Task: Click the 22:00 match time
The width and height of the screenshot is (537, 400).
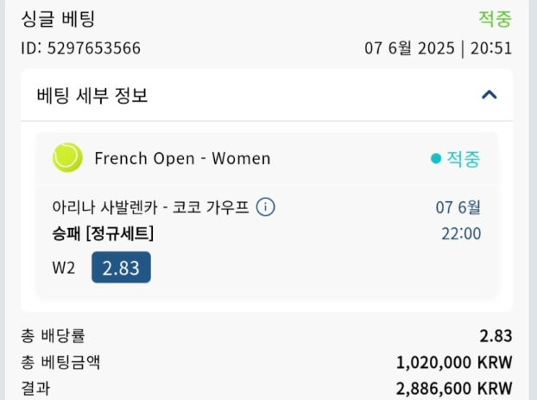Action: pos(461,234)
